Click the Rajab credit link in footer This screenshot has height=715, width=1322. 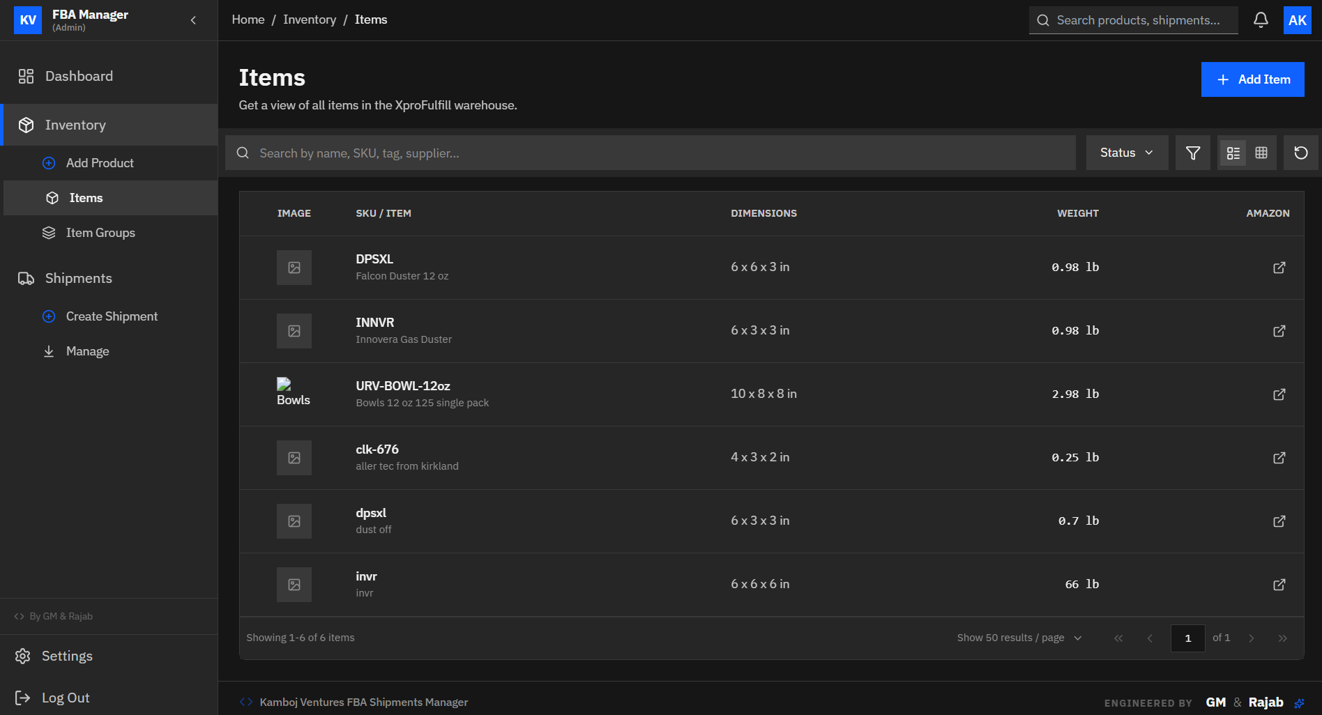1266,702
